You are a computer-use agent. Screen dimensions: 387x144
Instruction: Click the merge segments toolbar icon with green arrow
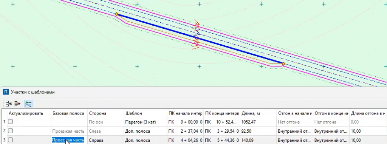pos(9,104)
